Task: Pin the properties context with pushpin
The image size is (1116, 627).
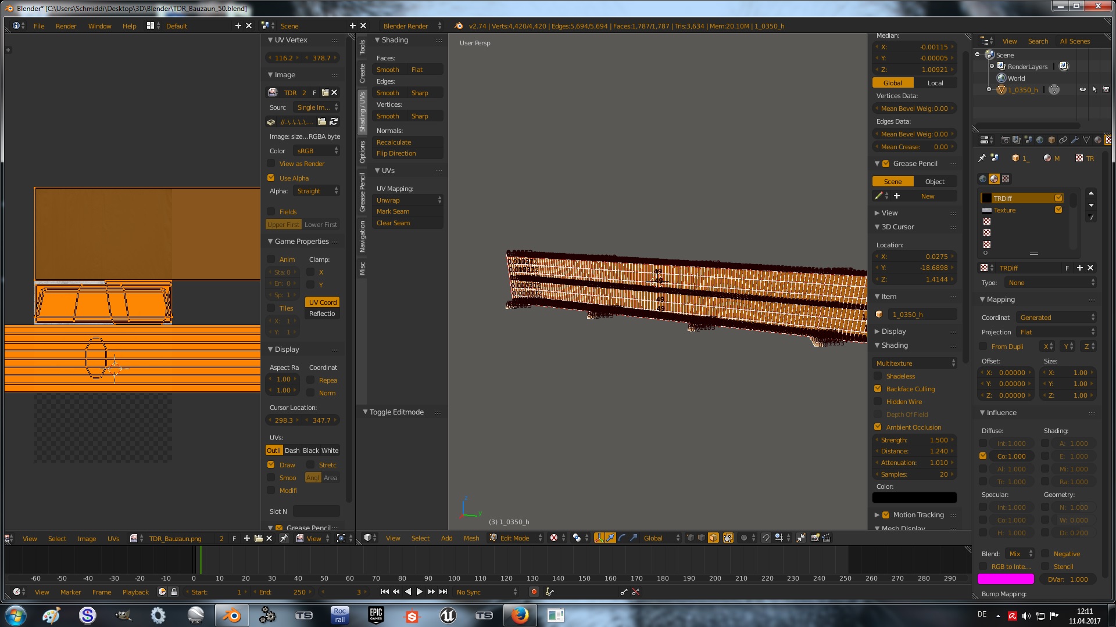Action: click(x=982, y=158)
